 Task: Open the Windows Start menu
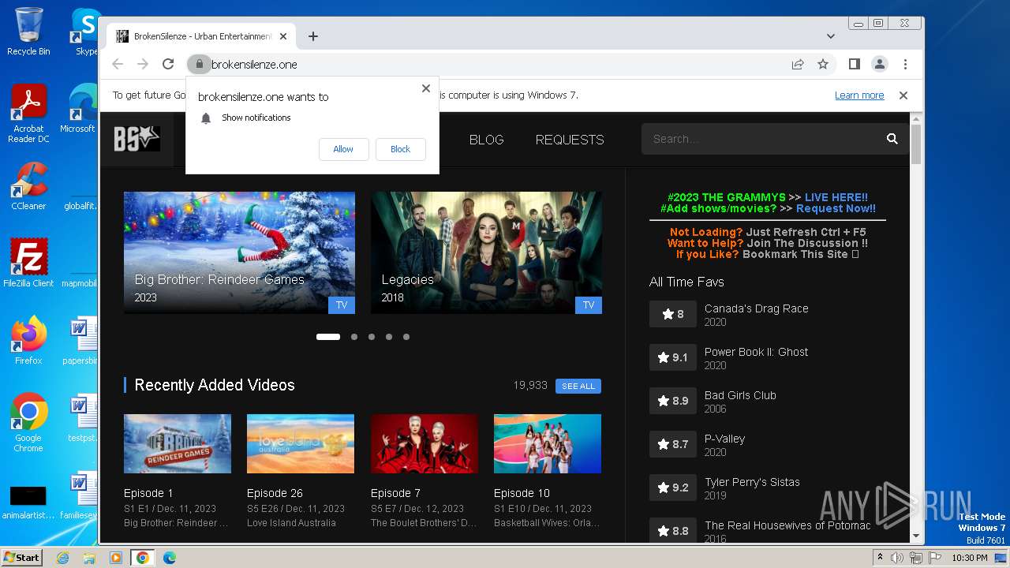point(21,557)
